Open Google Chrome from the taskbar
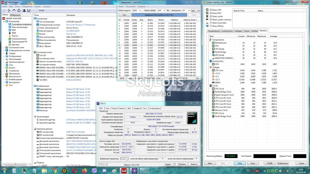 click(54, 171)
